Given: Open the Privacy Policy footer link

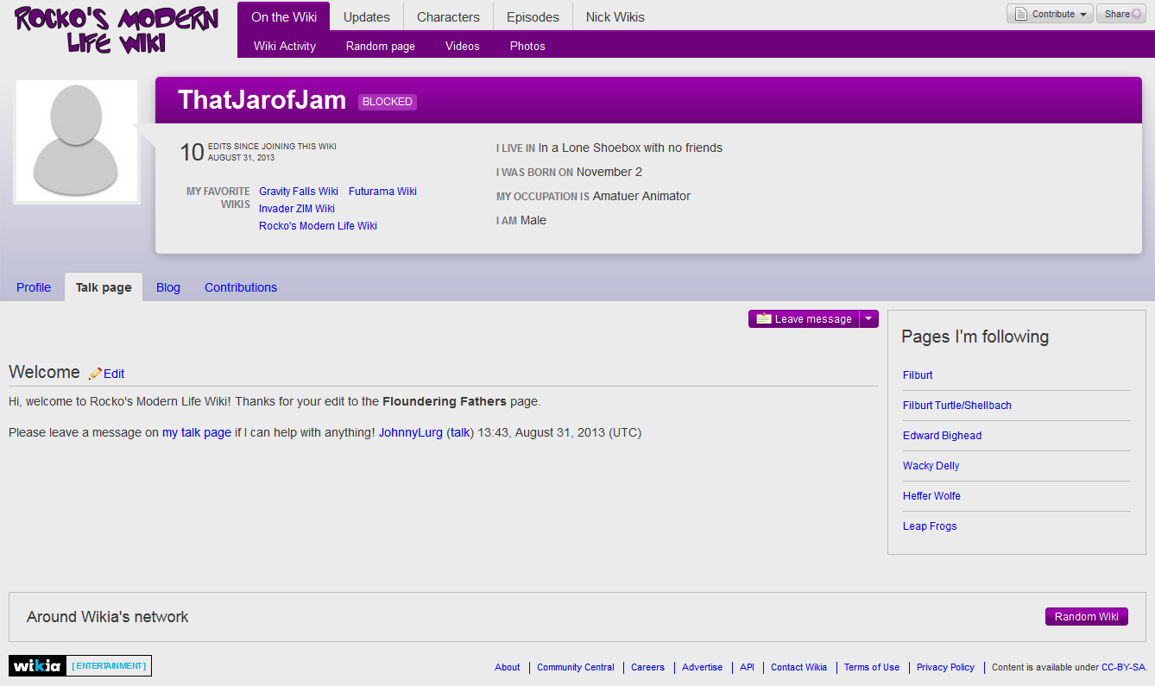Looking at the screenshot, I should [945, 667].
